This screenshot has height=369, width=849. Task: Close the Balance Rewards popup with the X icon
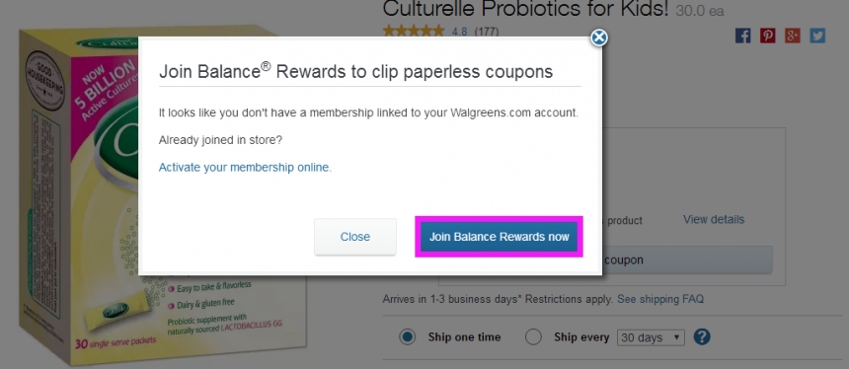pos(598,37)
